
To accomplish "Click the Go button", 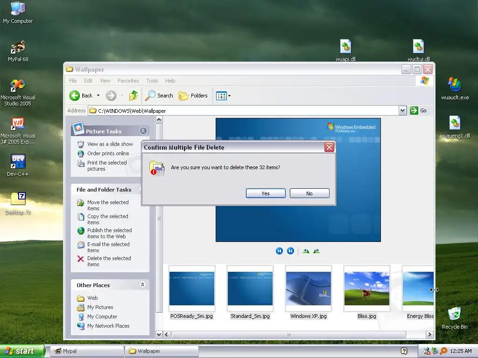I will [x=418, y=110].
